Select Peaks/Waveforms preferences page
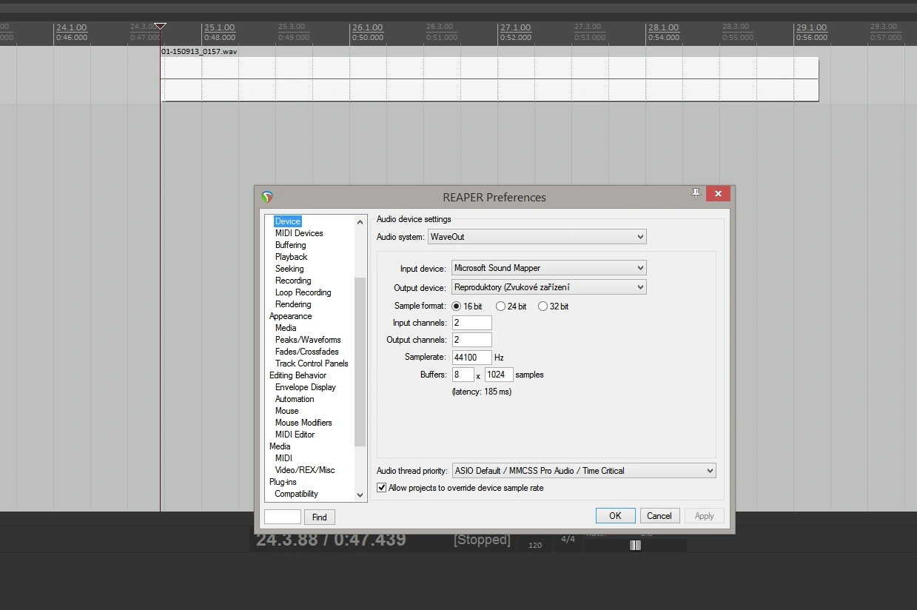The height and width of the screenshot is (610, 917). 308,340
